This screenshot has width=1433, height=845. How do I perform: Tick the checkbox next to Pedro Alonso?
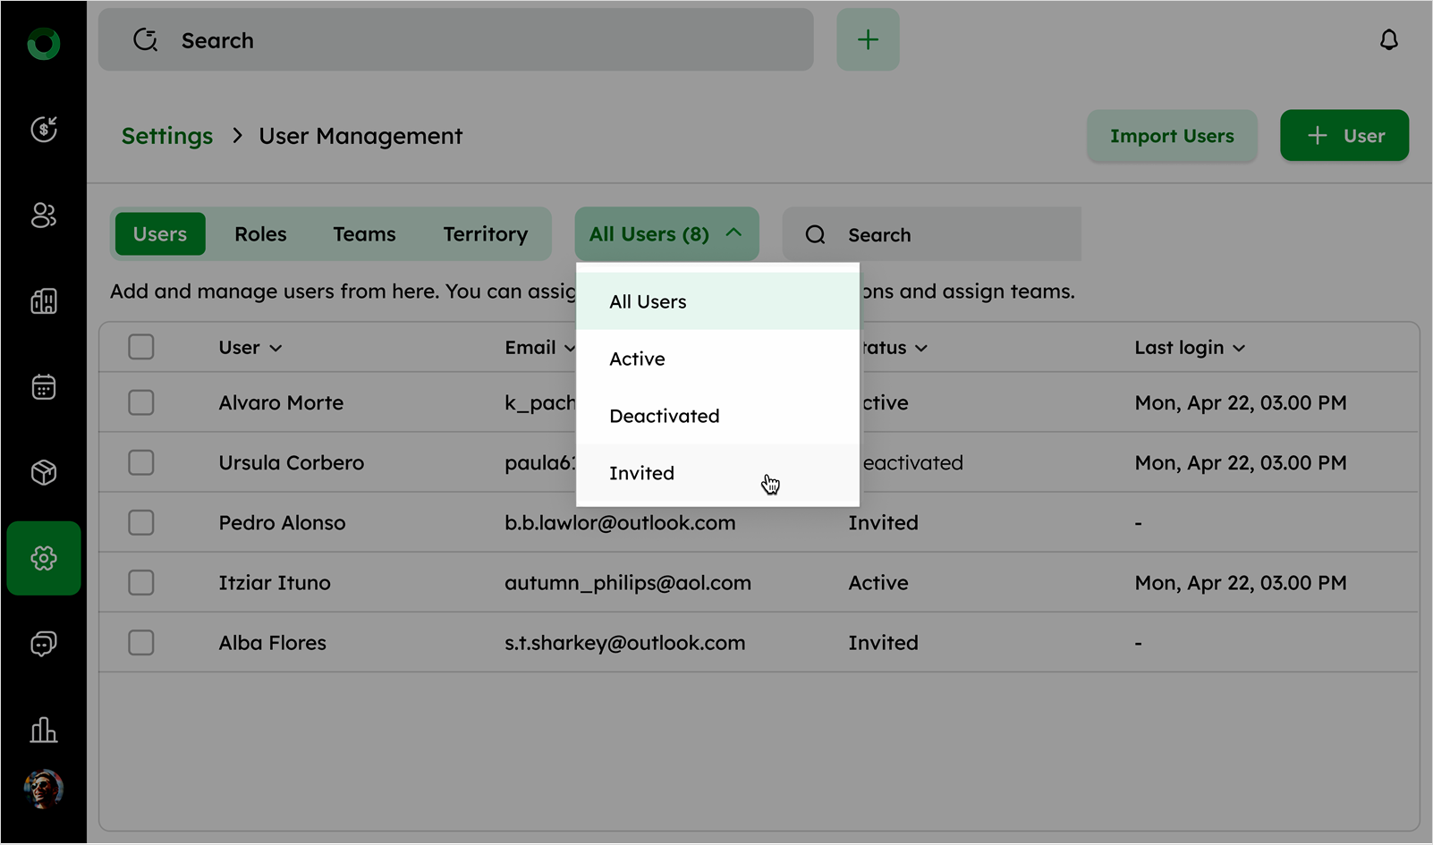click(141, 523)
